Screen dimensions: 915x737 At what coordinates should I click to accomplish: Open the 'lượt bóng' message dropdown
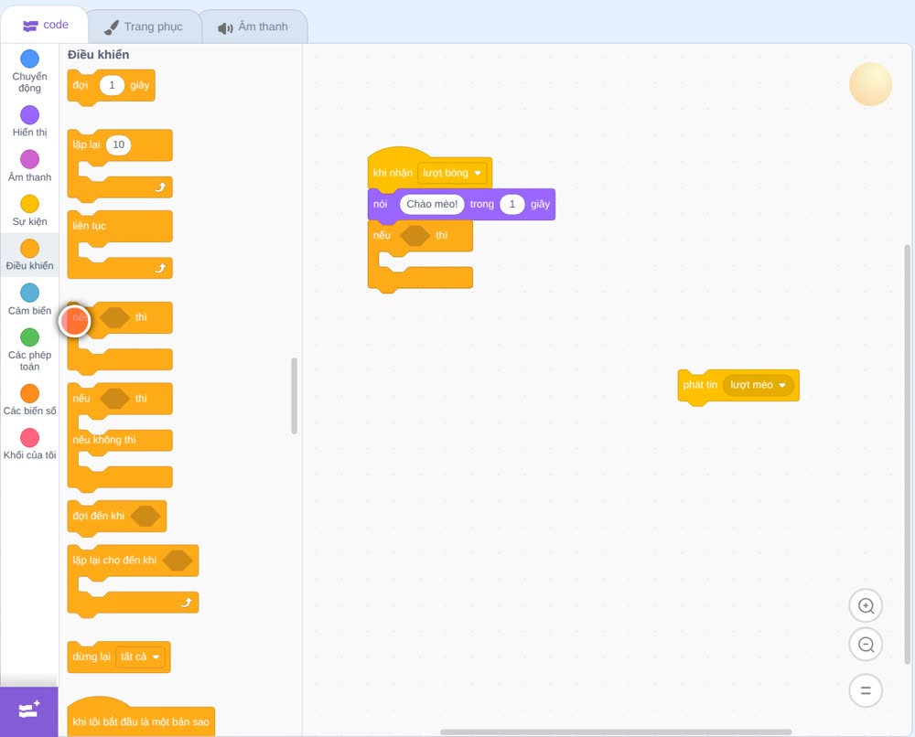(452, 173)
